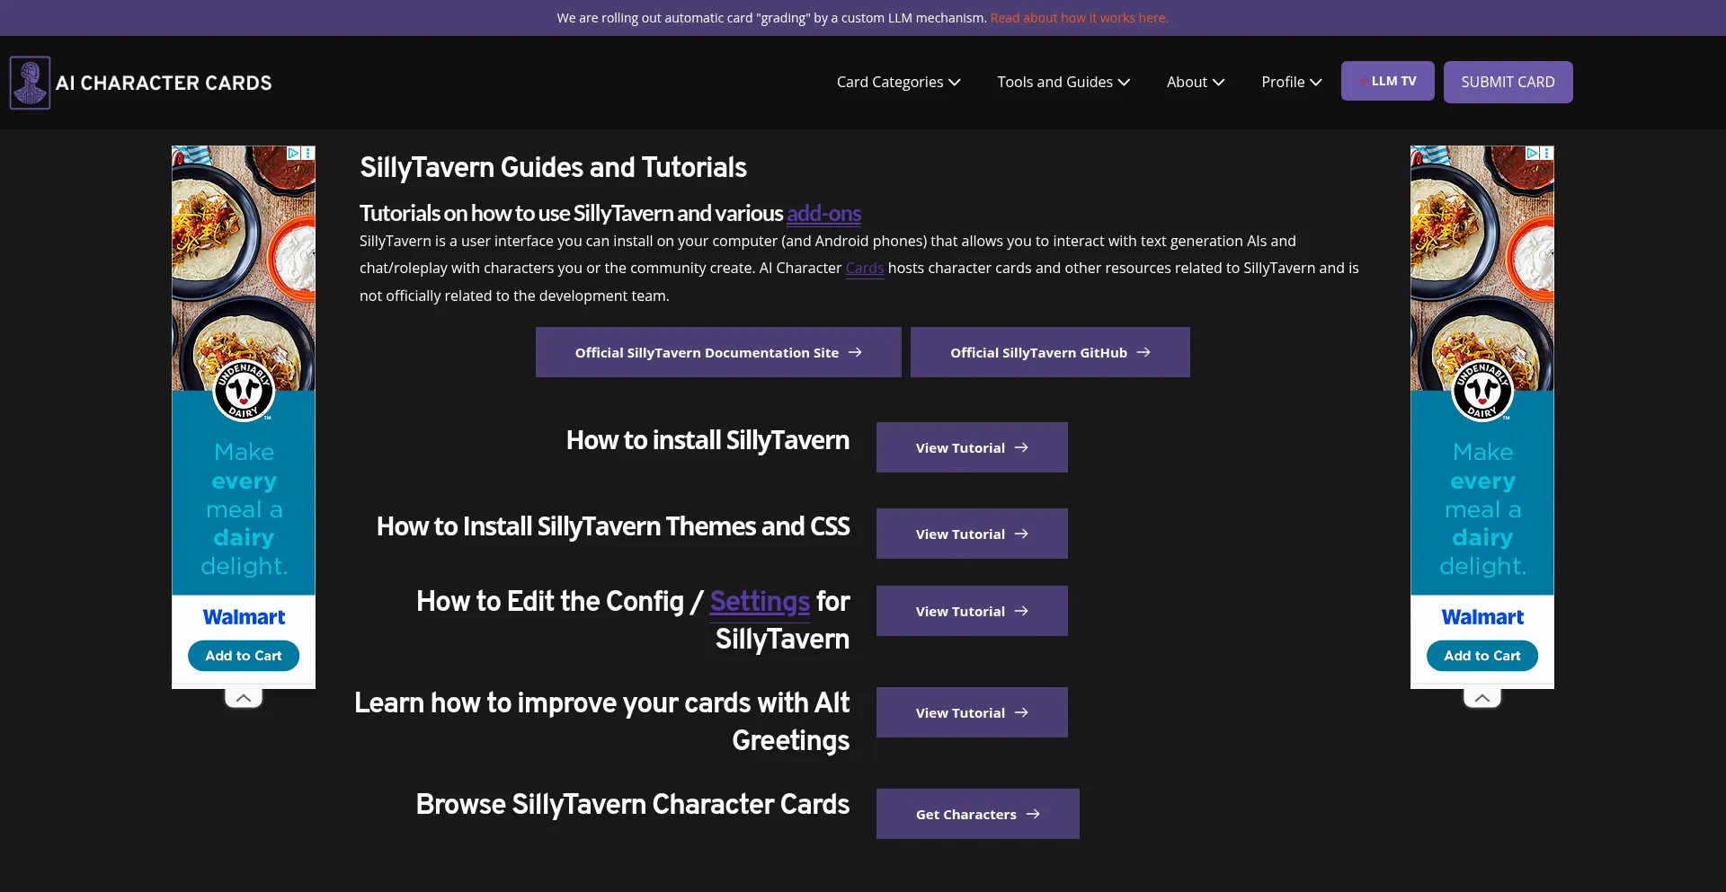
Task: Go to Official SillyTavern GitHub
Action: [1049, 352]
